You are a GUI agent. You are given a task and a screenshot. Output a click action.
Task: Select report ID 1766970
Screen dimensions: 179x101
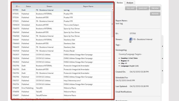[62, 29]
